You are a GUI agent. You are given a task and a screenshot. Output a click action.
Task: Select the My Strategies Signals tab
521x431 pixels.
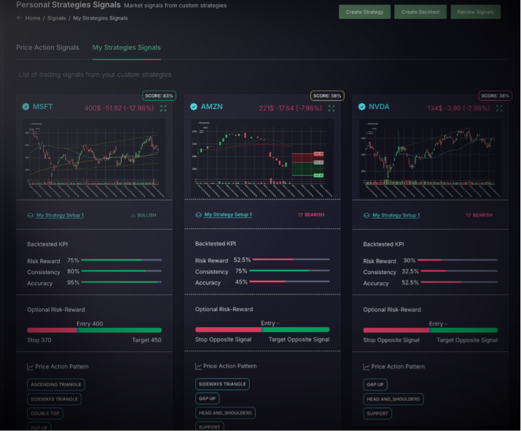(x=126, y=47)
